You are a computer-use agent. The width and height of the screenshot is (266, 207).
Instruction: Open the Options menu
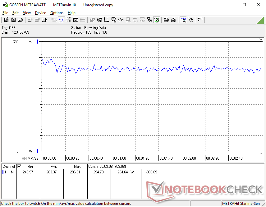pyautogui.click(x=57, y=13)
